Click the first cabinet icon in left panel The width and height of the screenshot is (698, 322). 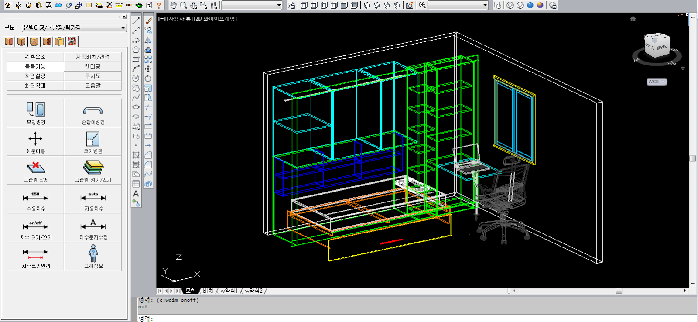click(9, 41)
